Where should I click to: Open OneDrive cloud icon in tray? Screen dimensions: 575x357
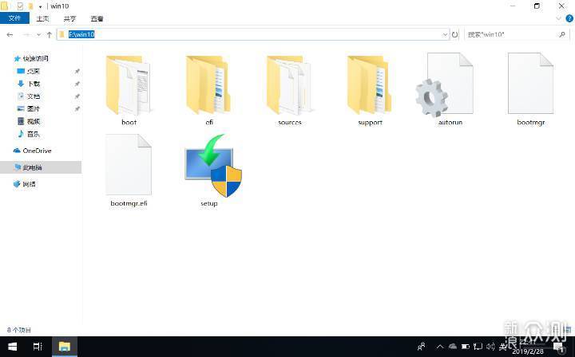click(453, 346)
